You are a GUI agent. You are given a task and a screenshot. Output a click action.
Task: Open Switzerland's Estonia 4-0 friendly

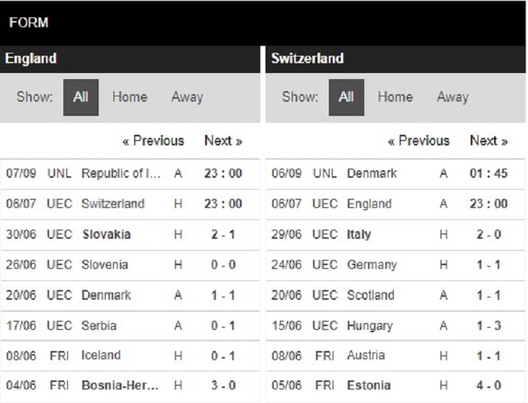click(x=395, y=386)
